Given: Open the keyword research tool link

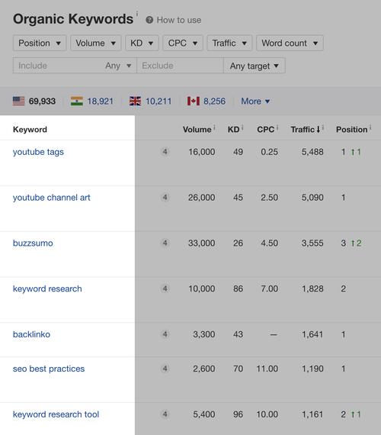Looking at the screenshot, I should click(x=56, y=414).
